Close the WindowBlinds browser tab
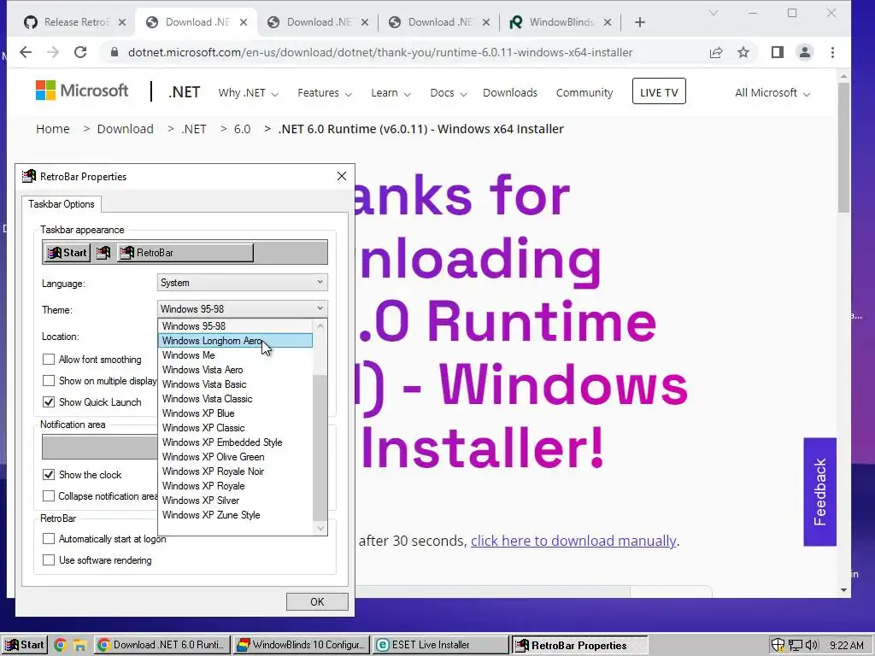The width and height of the screenshot is (875, 656). (x=608, y=22)
